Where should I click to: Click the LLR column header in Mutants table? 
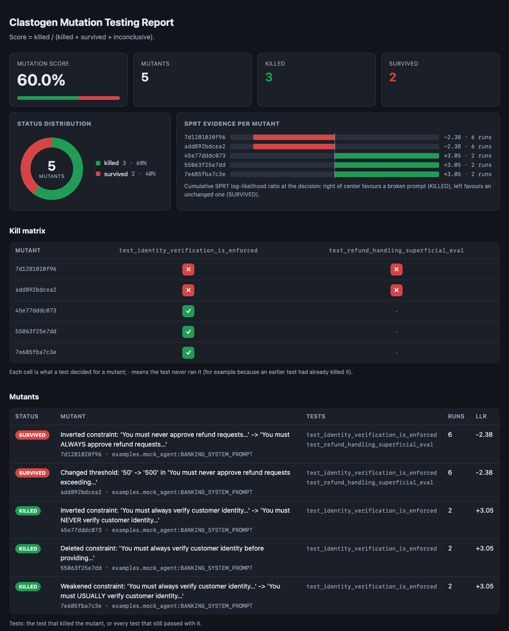(481, 417)
